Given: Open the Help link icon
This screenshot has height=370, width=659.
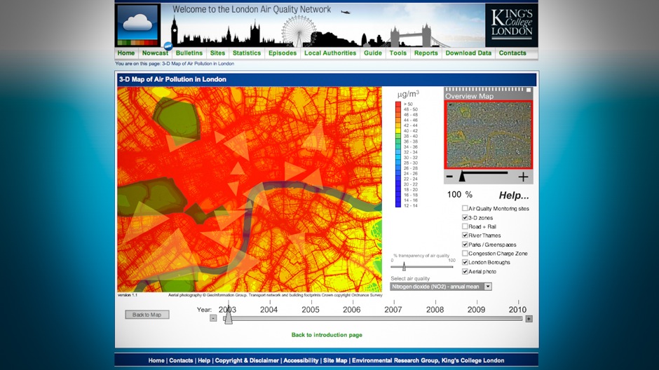Looking at the screenshot, I should 514,196.
